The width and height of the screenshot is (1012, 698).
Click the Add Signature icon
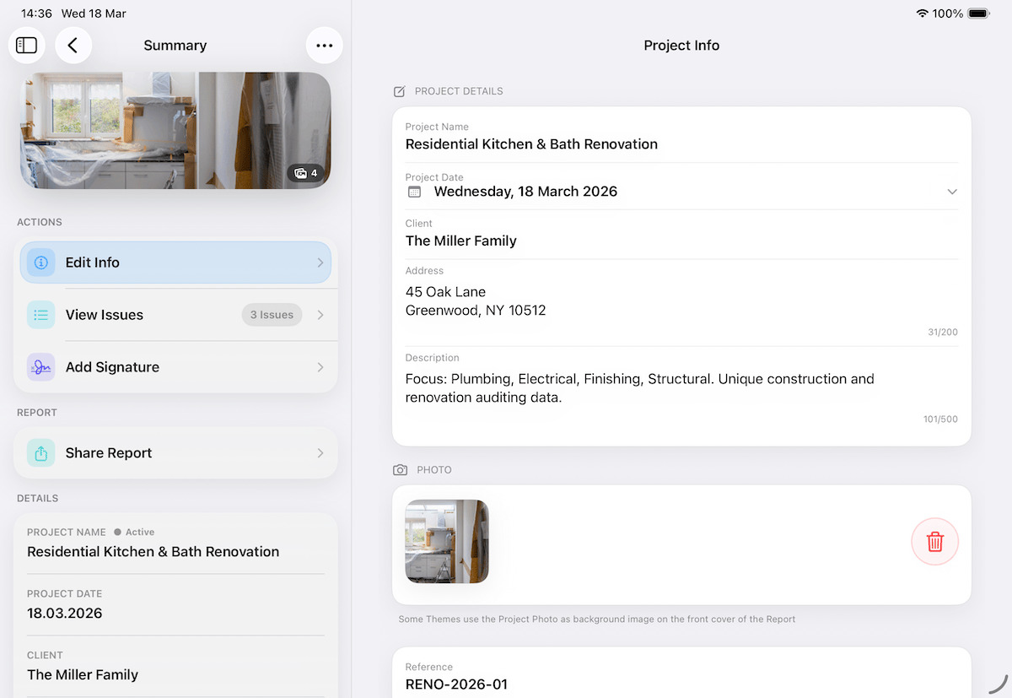(x=40, y=367)
